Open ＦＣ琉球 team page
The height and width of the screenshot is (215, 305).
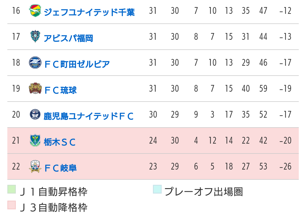(x=60, y=90)
